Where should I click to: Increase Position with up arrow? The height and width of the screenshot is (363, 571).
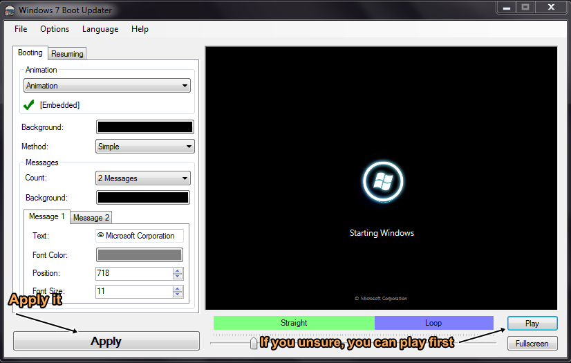178,270
